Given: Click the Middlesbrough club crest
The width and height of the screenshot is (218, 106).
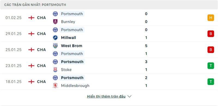Looking at the screenshot, I should point(55,86).
